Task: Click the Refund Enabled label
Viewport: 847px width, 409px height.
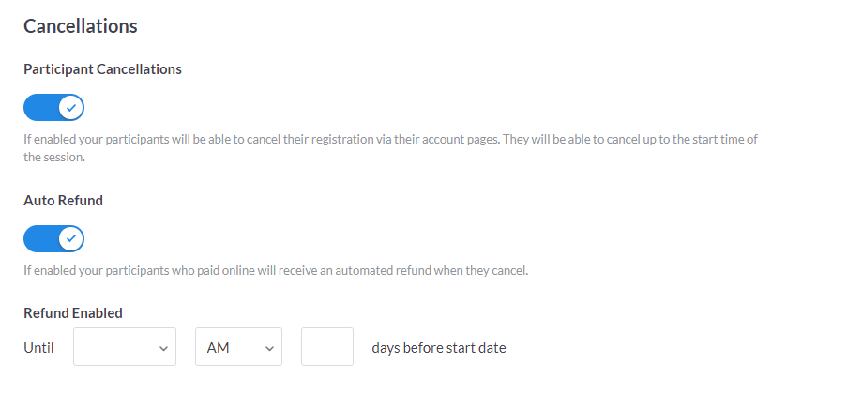Action: [73, 313]
